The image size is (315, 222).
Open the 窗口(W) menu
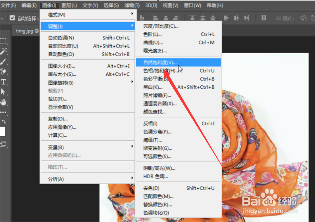coord(192,6)
